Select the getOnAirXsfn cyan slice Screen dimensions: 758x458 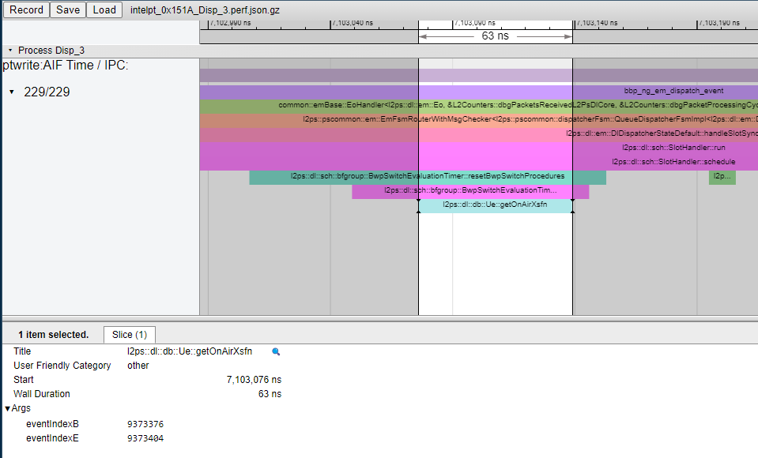click(495, 205)
